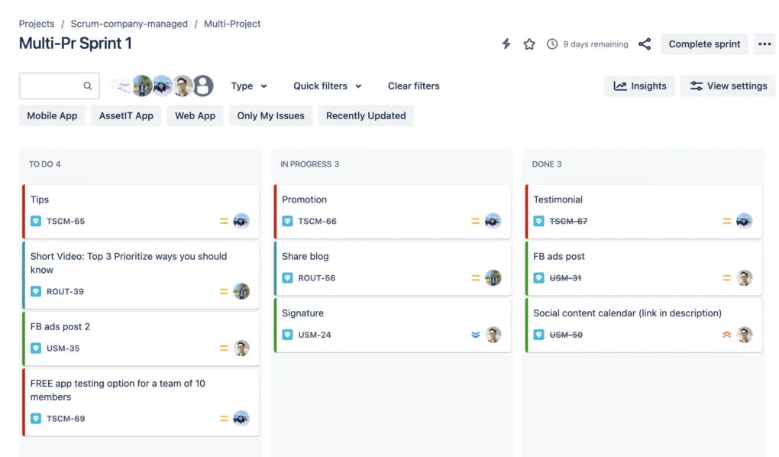Image resolution: width=779 pixels, height=457 pixels.
Task: Toggle the Mobile App quick filter
Action: (x=52, y=115)
